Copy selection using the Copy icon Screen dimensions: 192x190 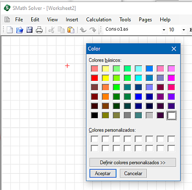tap(61, 30)
